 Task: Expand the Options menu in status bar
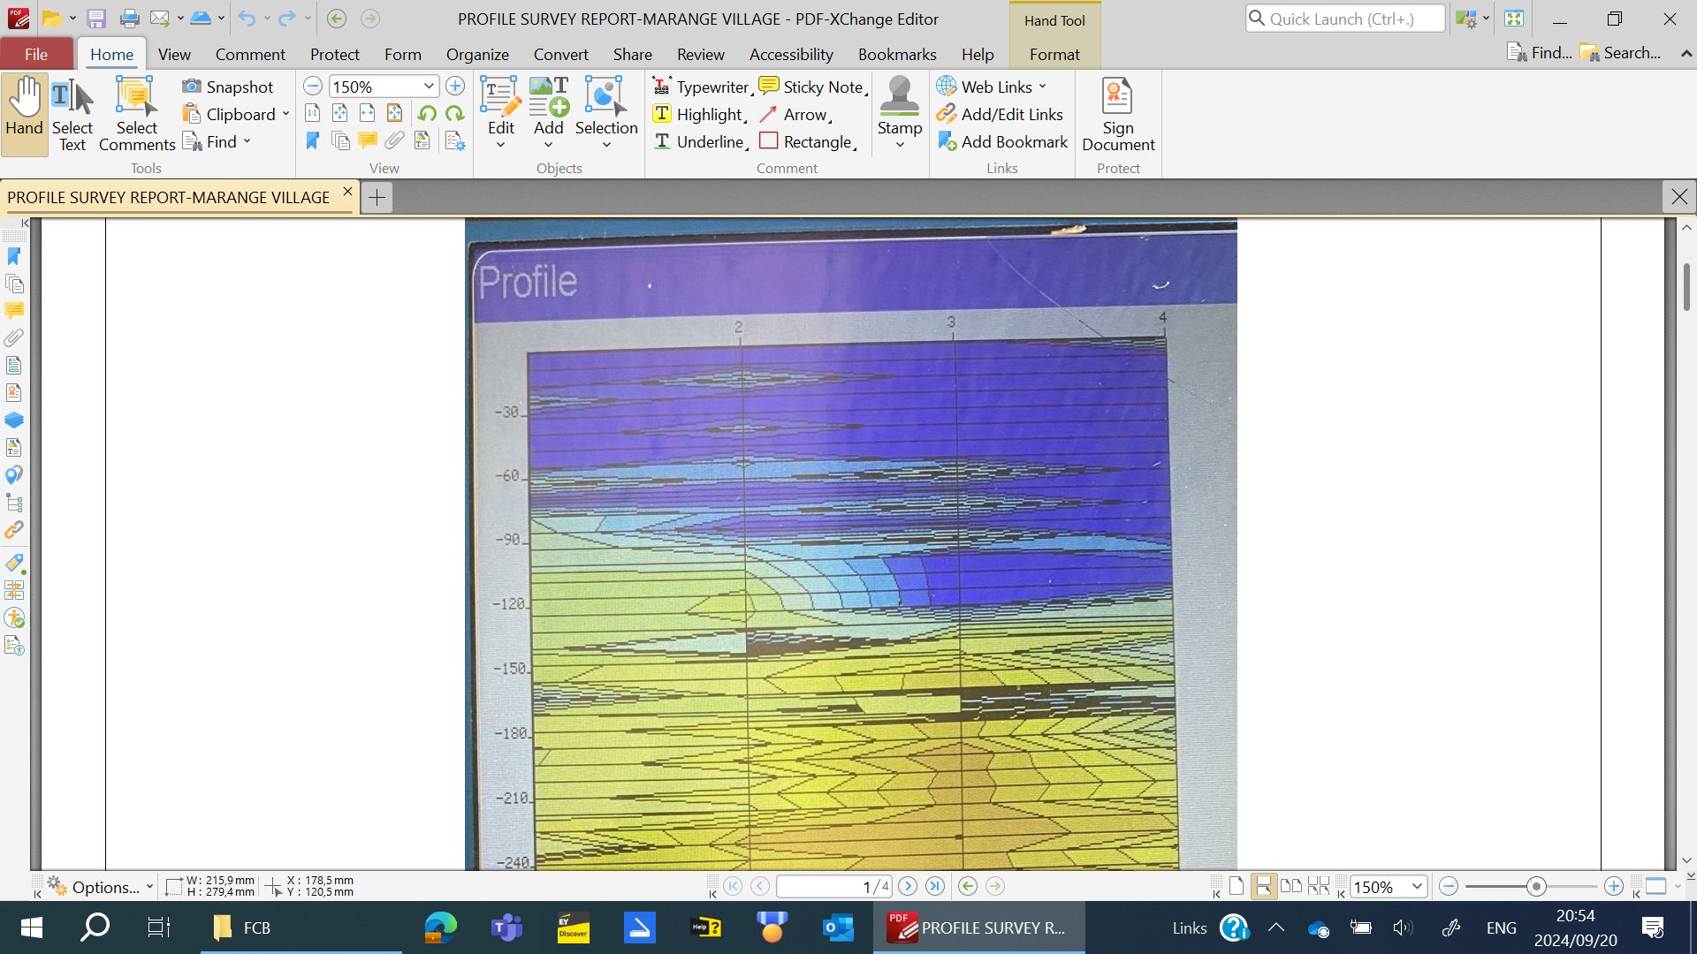[105, 887]
